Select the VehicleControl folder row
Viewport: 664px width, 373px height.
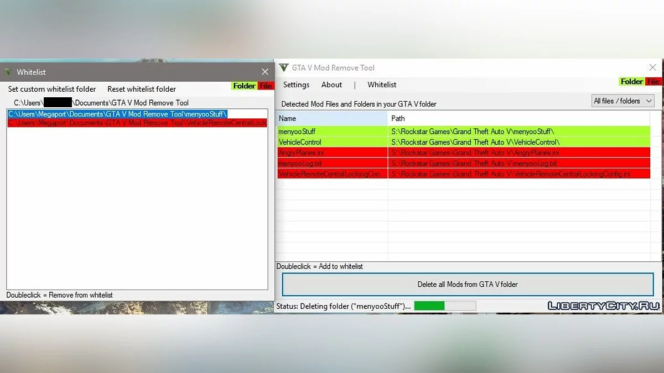coord(332,142)
